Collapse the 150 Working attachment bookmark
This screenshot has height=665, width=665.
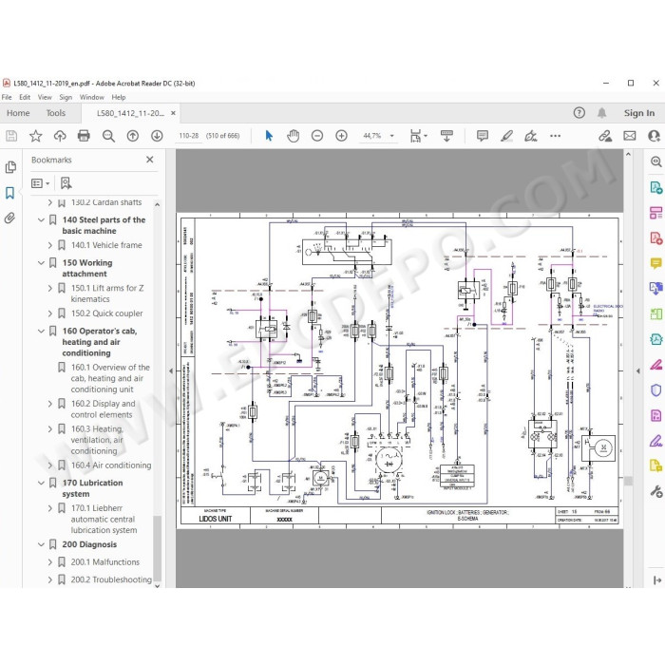(x=41, y=262)
